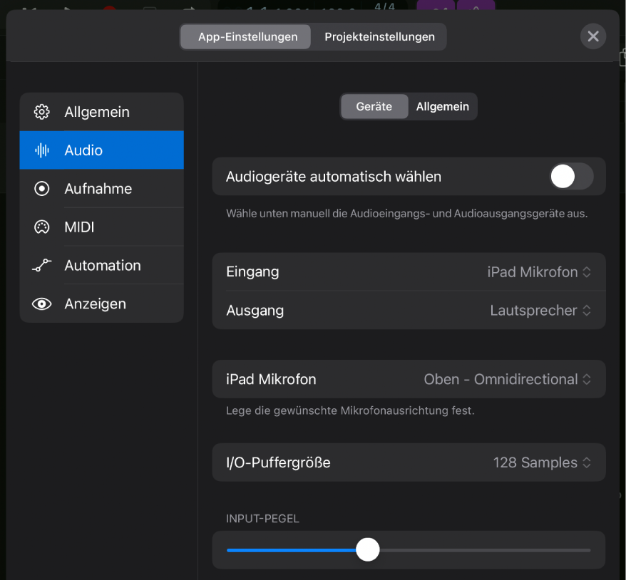The width and height of the screenshot is (626, 580).
Task: Click the Input-Pegel slider handle
Action: click(368, 550)
